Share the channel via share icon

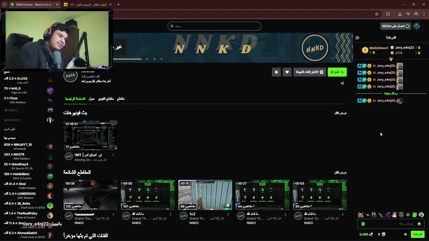click(x=342, y=83)
